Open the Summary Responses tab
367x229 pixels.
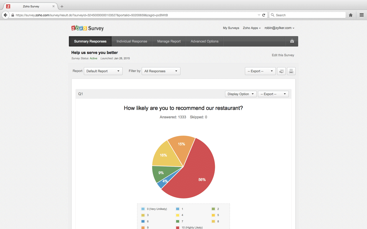[x=90, y=41]
